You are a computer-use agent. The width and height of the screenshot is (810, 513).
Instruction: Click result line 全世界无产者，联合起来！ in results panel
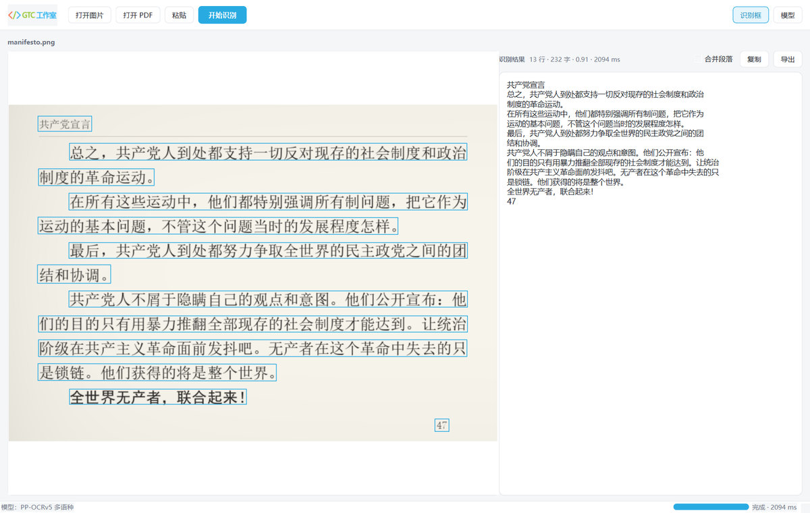[x=550, y=192]
